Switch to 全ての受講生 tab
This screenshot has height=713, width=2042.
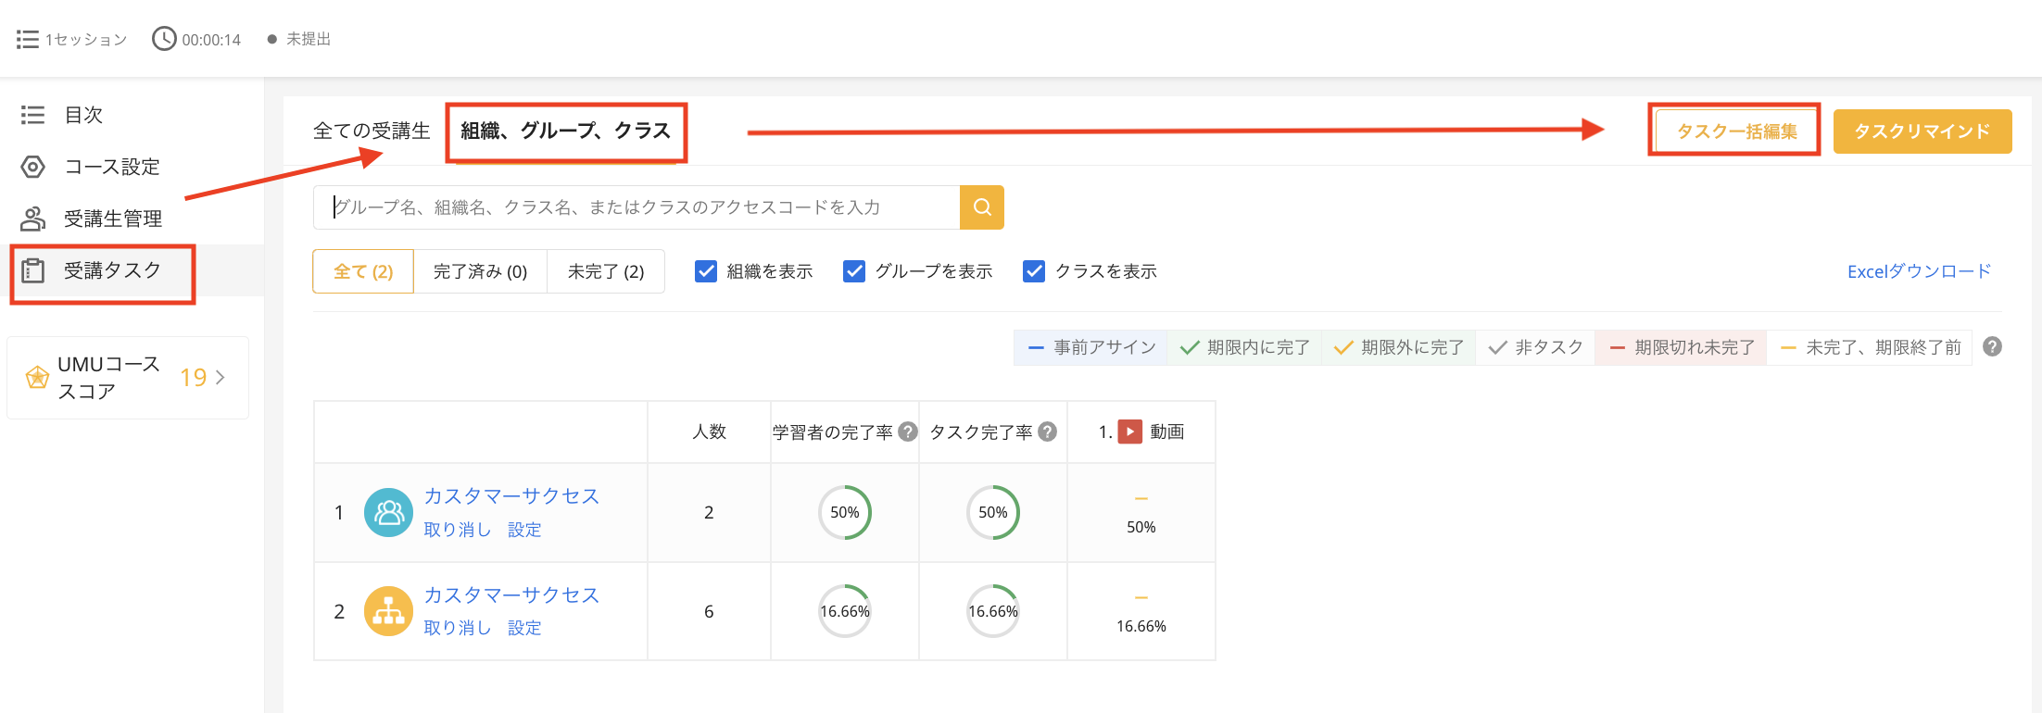[372, 131]
